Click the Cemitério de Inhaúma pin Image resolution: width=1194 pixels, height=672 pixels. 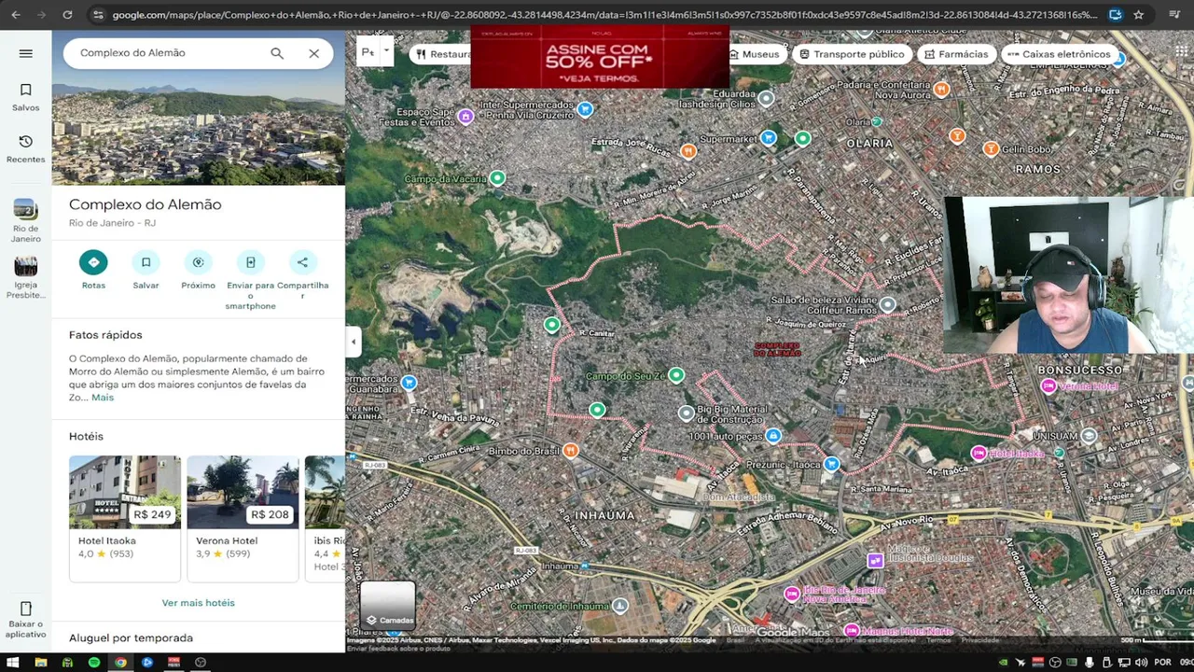coord(620,606)
